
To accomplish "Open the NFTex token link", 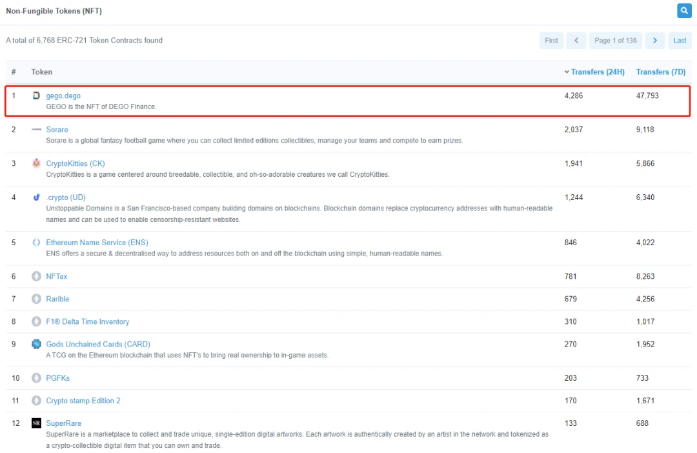I will pyautogui.click(x=56, y=276).
